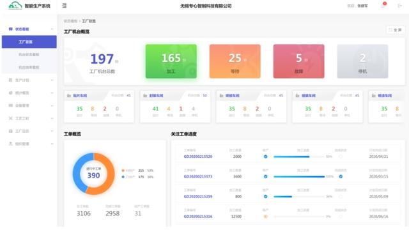This screenshot has width=409, height=230.
Task: Collapse the 状态看板 menu chevron
Action: click(x=52, y=29)
